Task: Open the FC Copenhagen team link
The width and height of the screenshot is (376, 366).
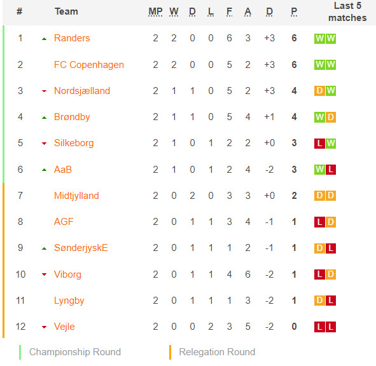Action: pyautogui.click(x=89, y=65)
